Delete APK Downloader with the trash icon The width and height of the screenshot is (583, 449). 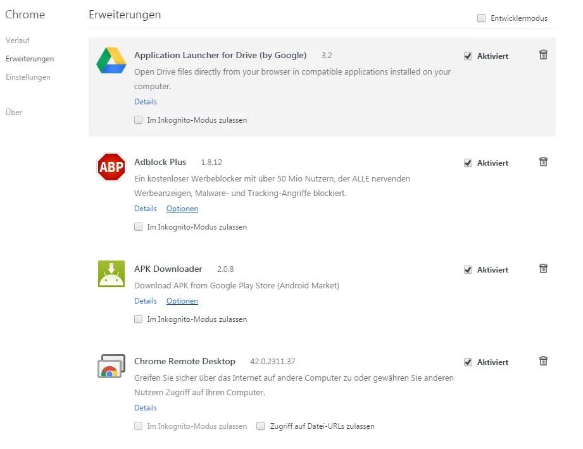point(543,268)
